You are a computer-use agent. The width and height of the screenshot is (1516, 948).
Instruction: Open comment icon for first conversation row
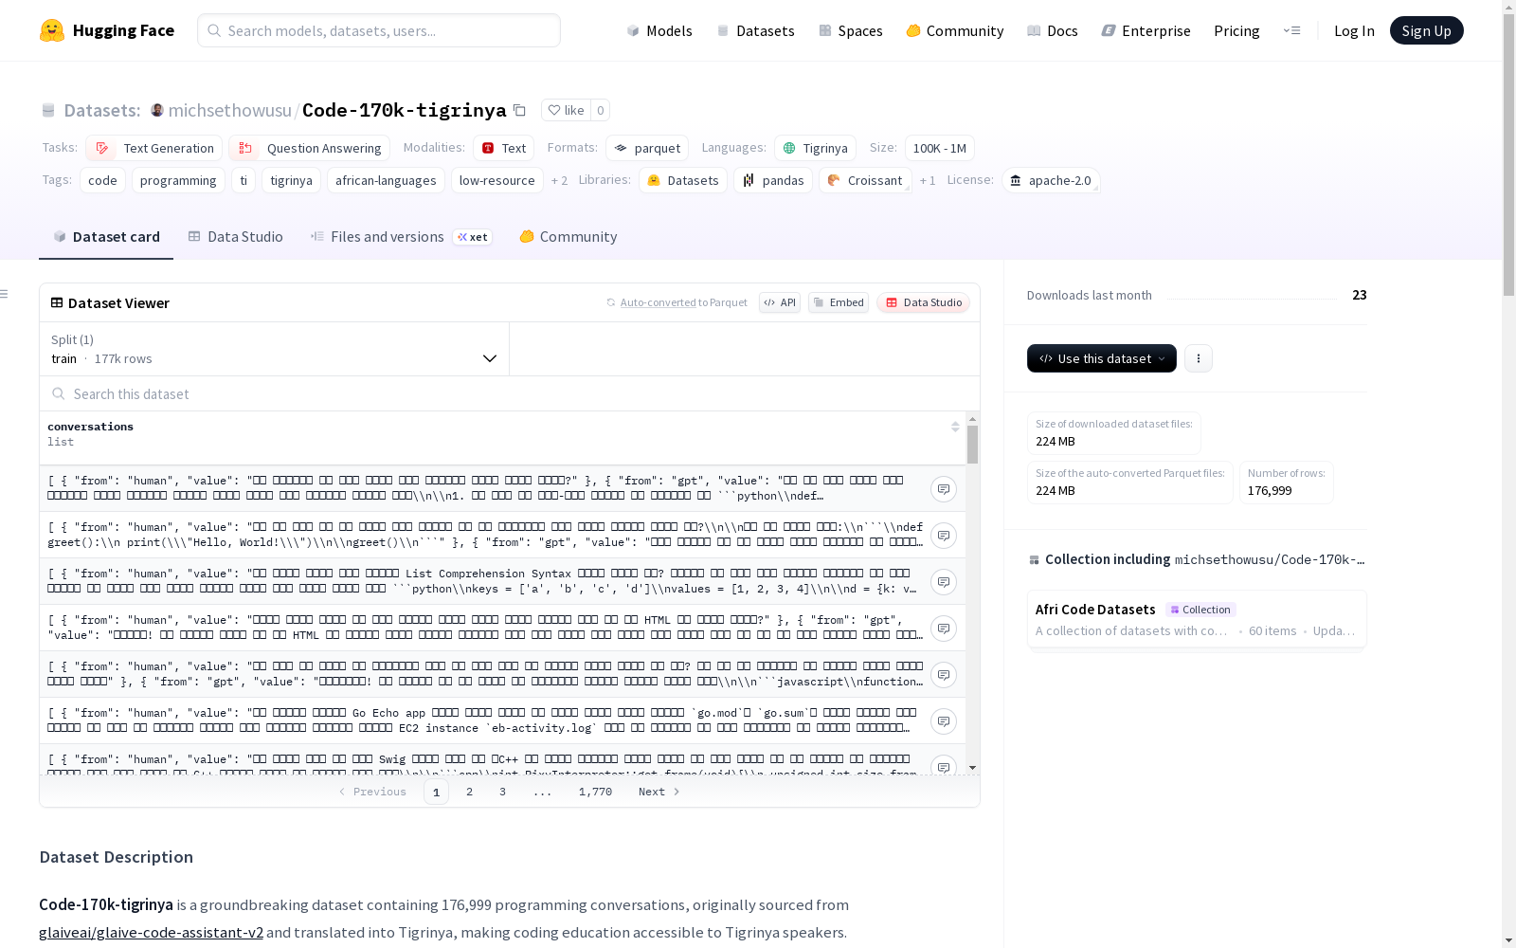[x=943, y=489]
